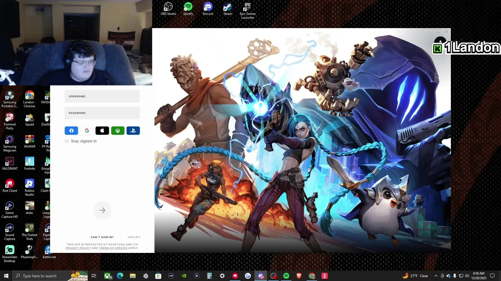
Task: Click the taskbar search box
Action: click(50, 276)
